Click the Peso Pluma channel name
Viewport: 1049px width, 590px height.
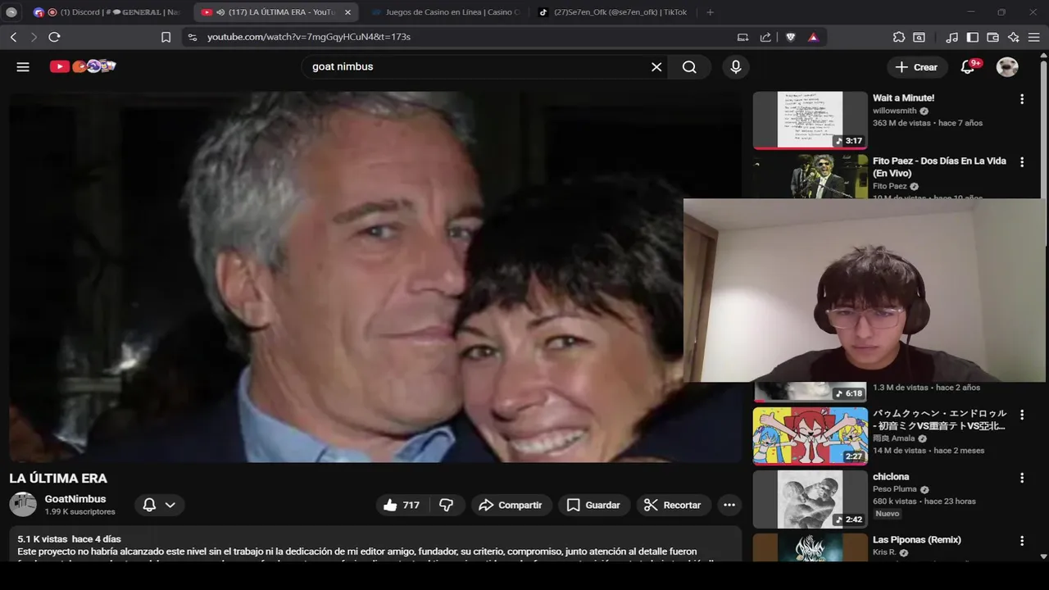pyautogui.click(x=895, y=489)
